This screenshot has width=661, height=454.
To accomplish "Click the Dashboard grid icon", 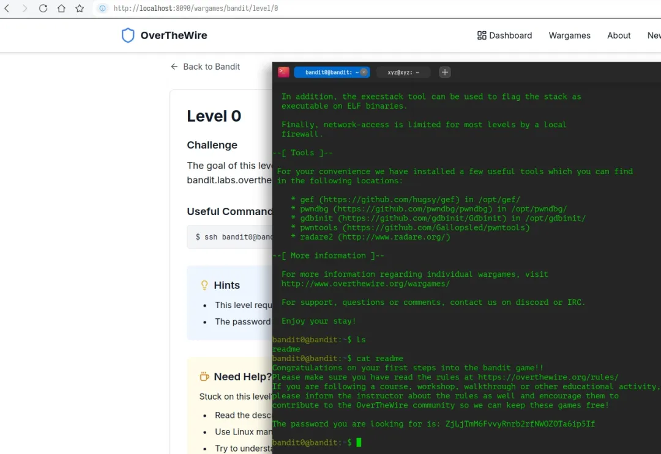I will tap(482, 35).
